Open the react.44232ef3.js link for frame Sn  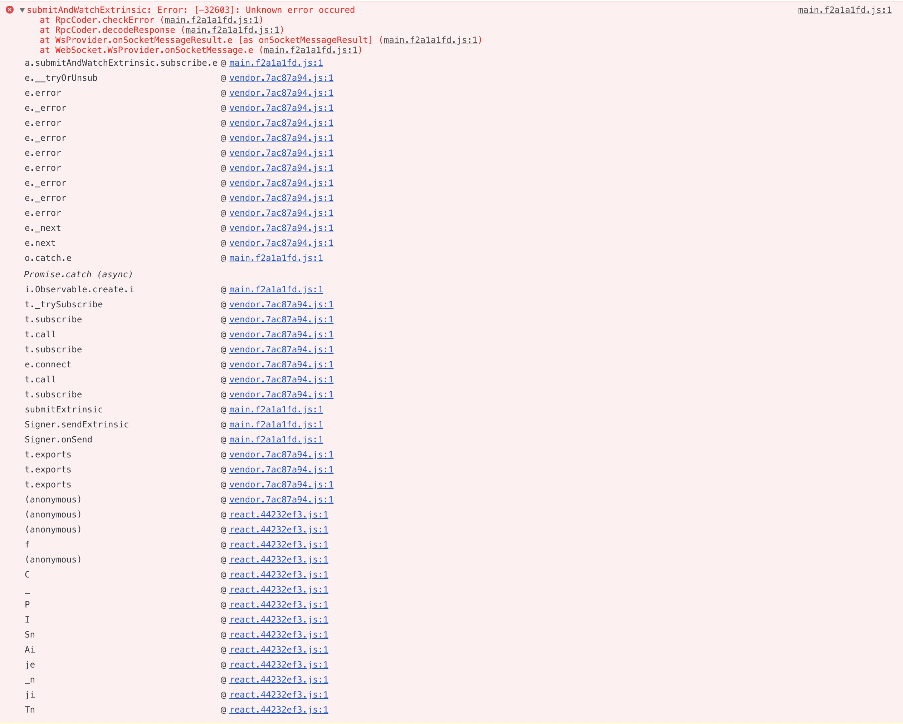pyautogui.click(x=279, y=635)
